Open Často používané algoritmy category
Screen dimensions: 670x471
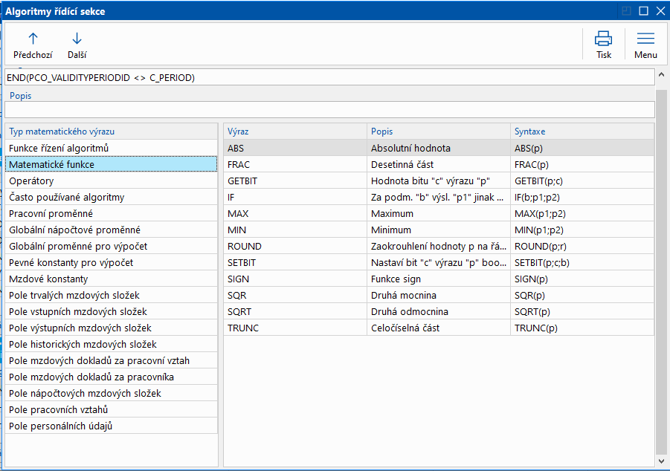pyautogui.click(x=66, y=197)
